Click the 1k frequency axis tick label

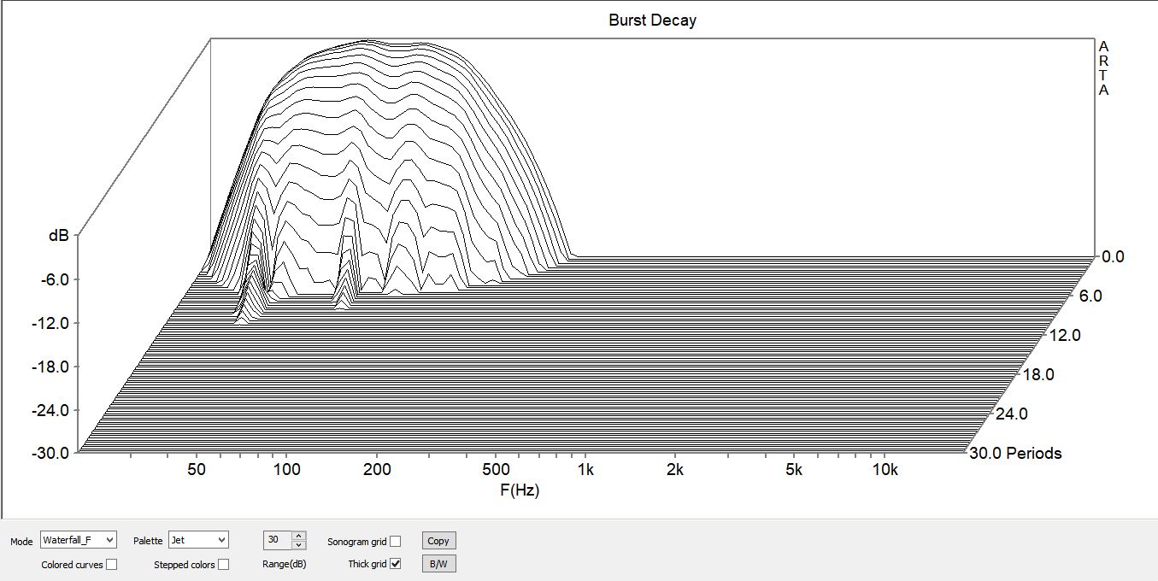click(x=585, y=470)
